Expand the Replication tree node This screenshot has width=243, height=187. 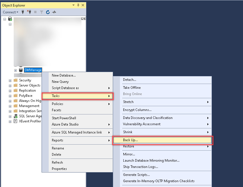(x=10, y=90)
